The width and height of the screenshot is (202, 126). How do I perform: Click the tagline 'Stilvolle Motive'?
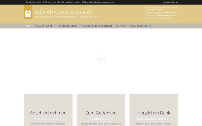(43, 17)
